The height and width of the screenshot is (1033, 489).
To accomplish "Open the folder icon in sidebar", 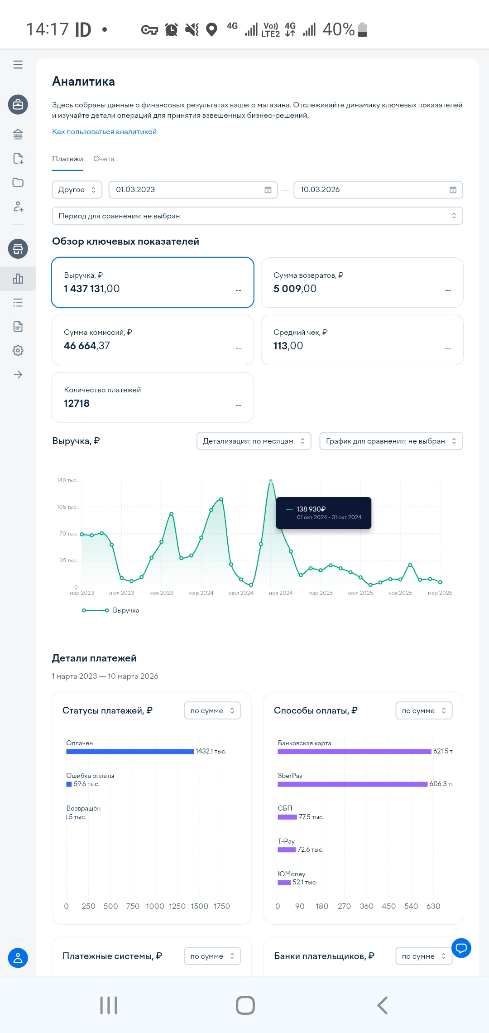I will (x=18, y=182).
